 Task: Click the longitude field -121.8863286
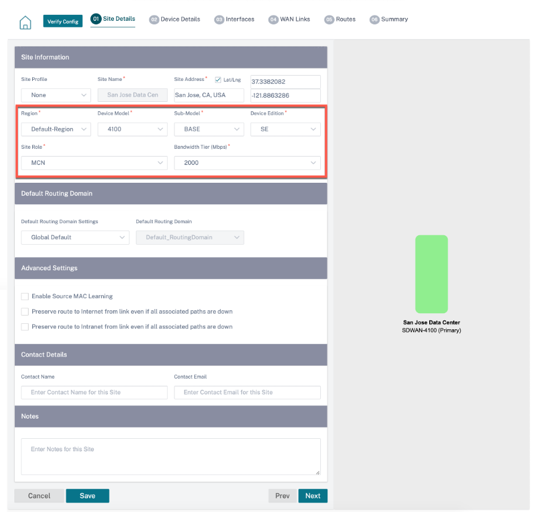click(x=285, y=95)
